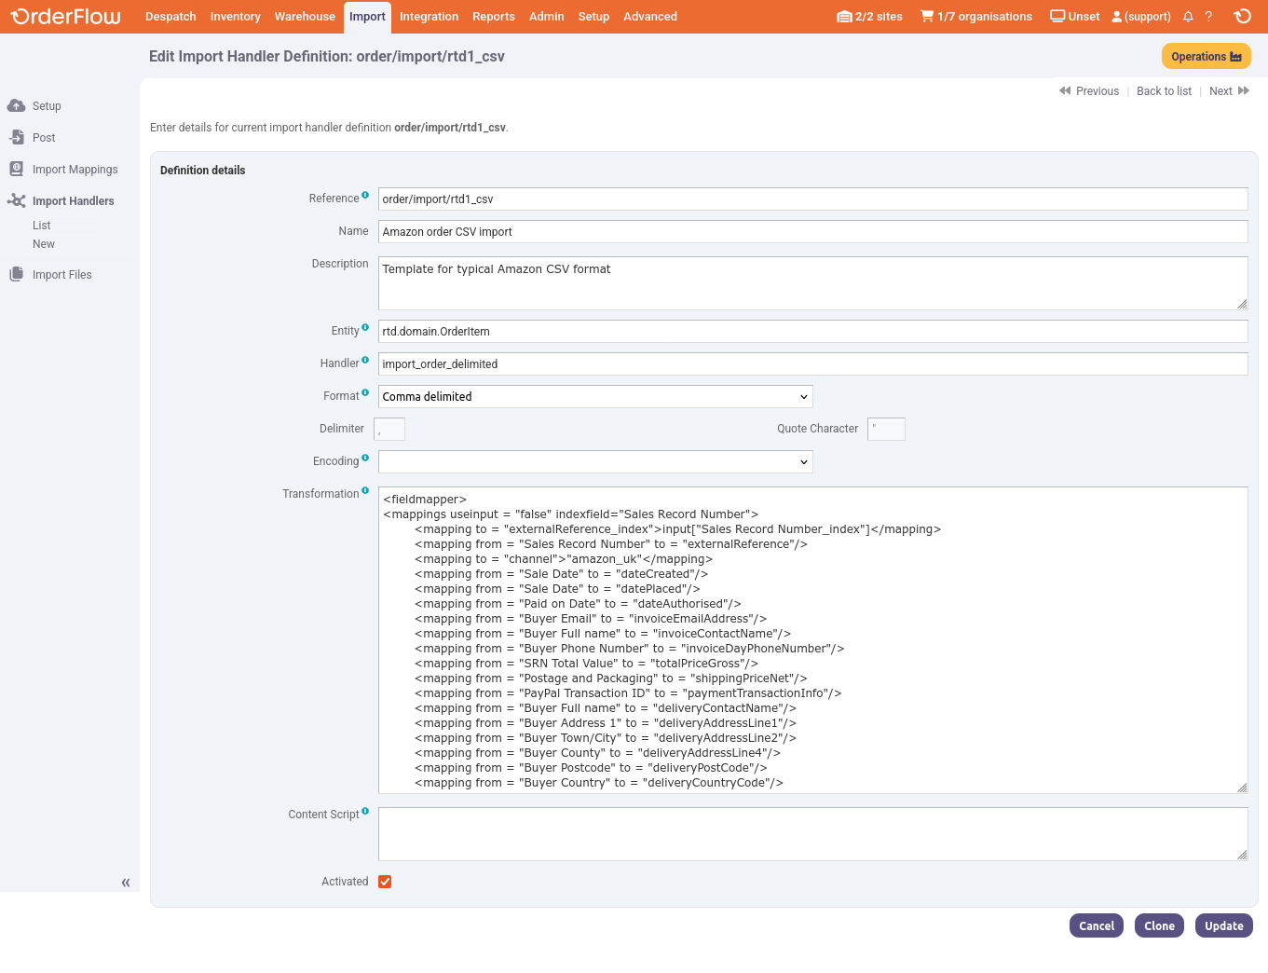
Task: Click inside the Delimiter input field
Action: pyautogui.click(x=389, y=429)
